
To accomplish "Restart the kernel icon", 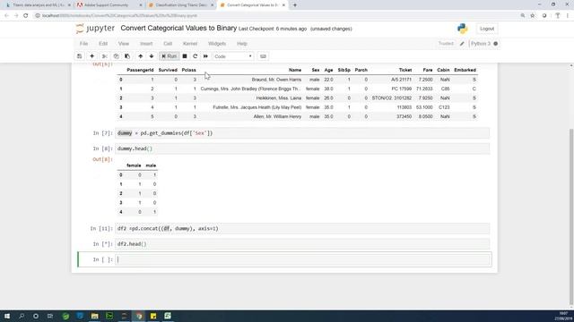I will [x=196, y=56].
